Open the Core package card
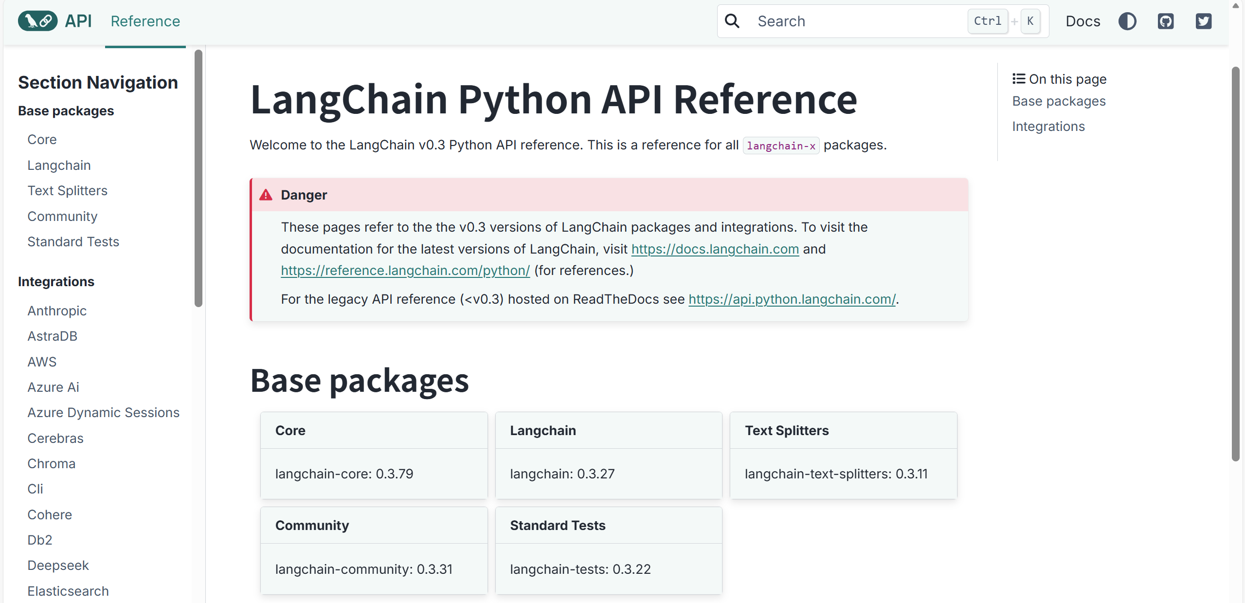 (x=374, y=455)
